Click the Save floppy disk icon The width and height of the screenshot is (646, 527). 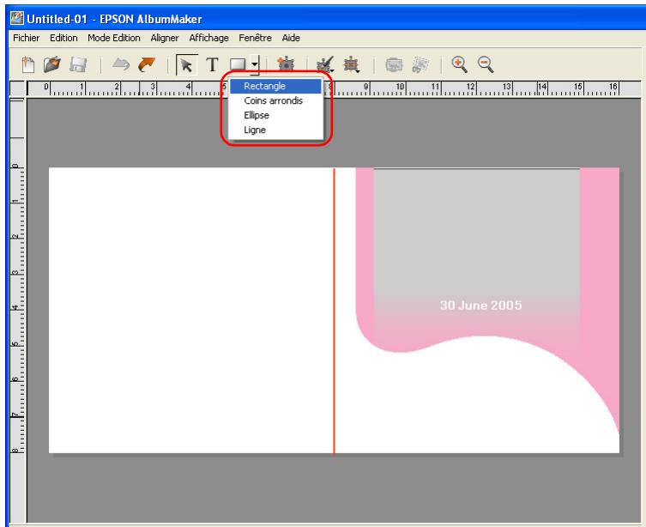(78, 65)
